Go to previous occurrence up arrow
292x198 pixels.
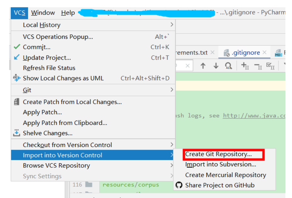[203, 66]
